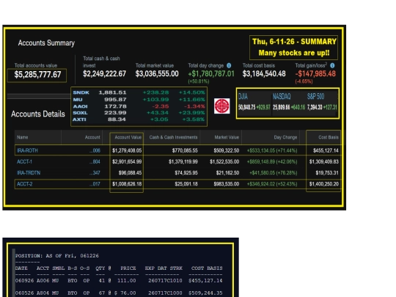Click ACCT-1 day change +$859,148.89
This screenshot has width=396, height=297.
tap(272, 161)
